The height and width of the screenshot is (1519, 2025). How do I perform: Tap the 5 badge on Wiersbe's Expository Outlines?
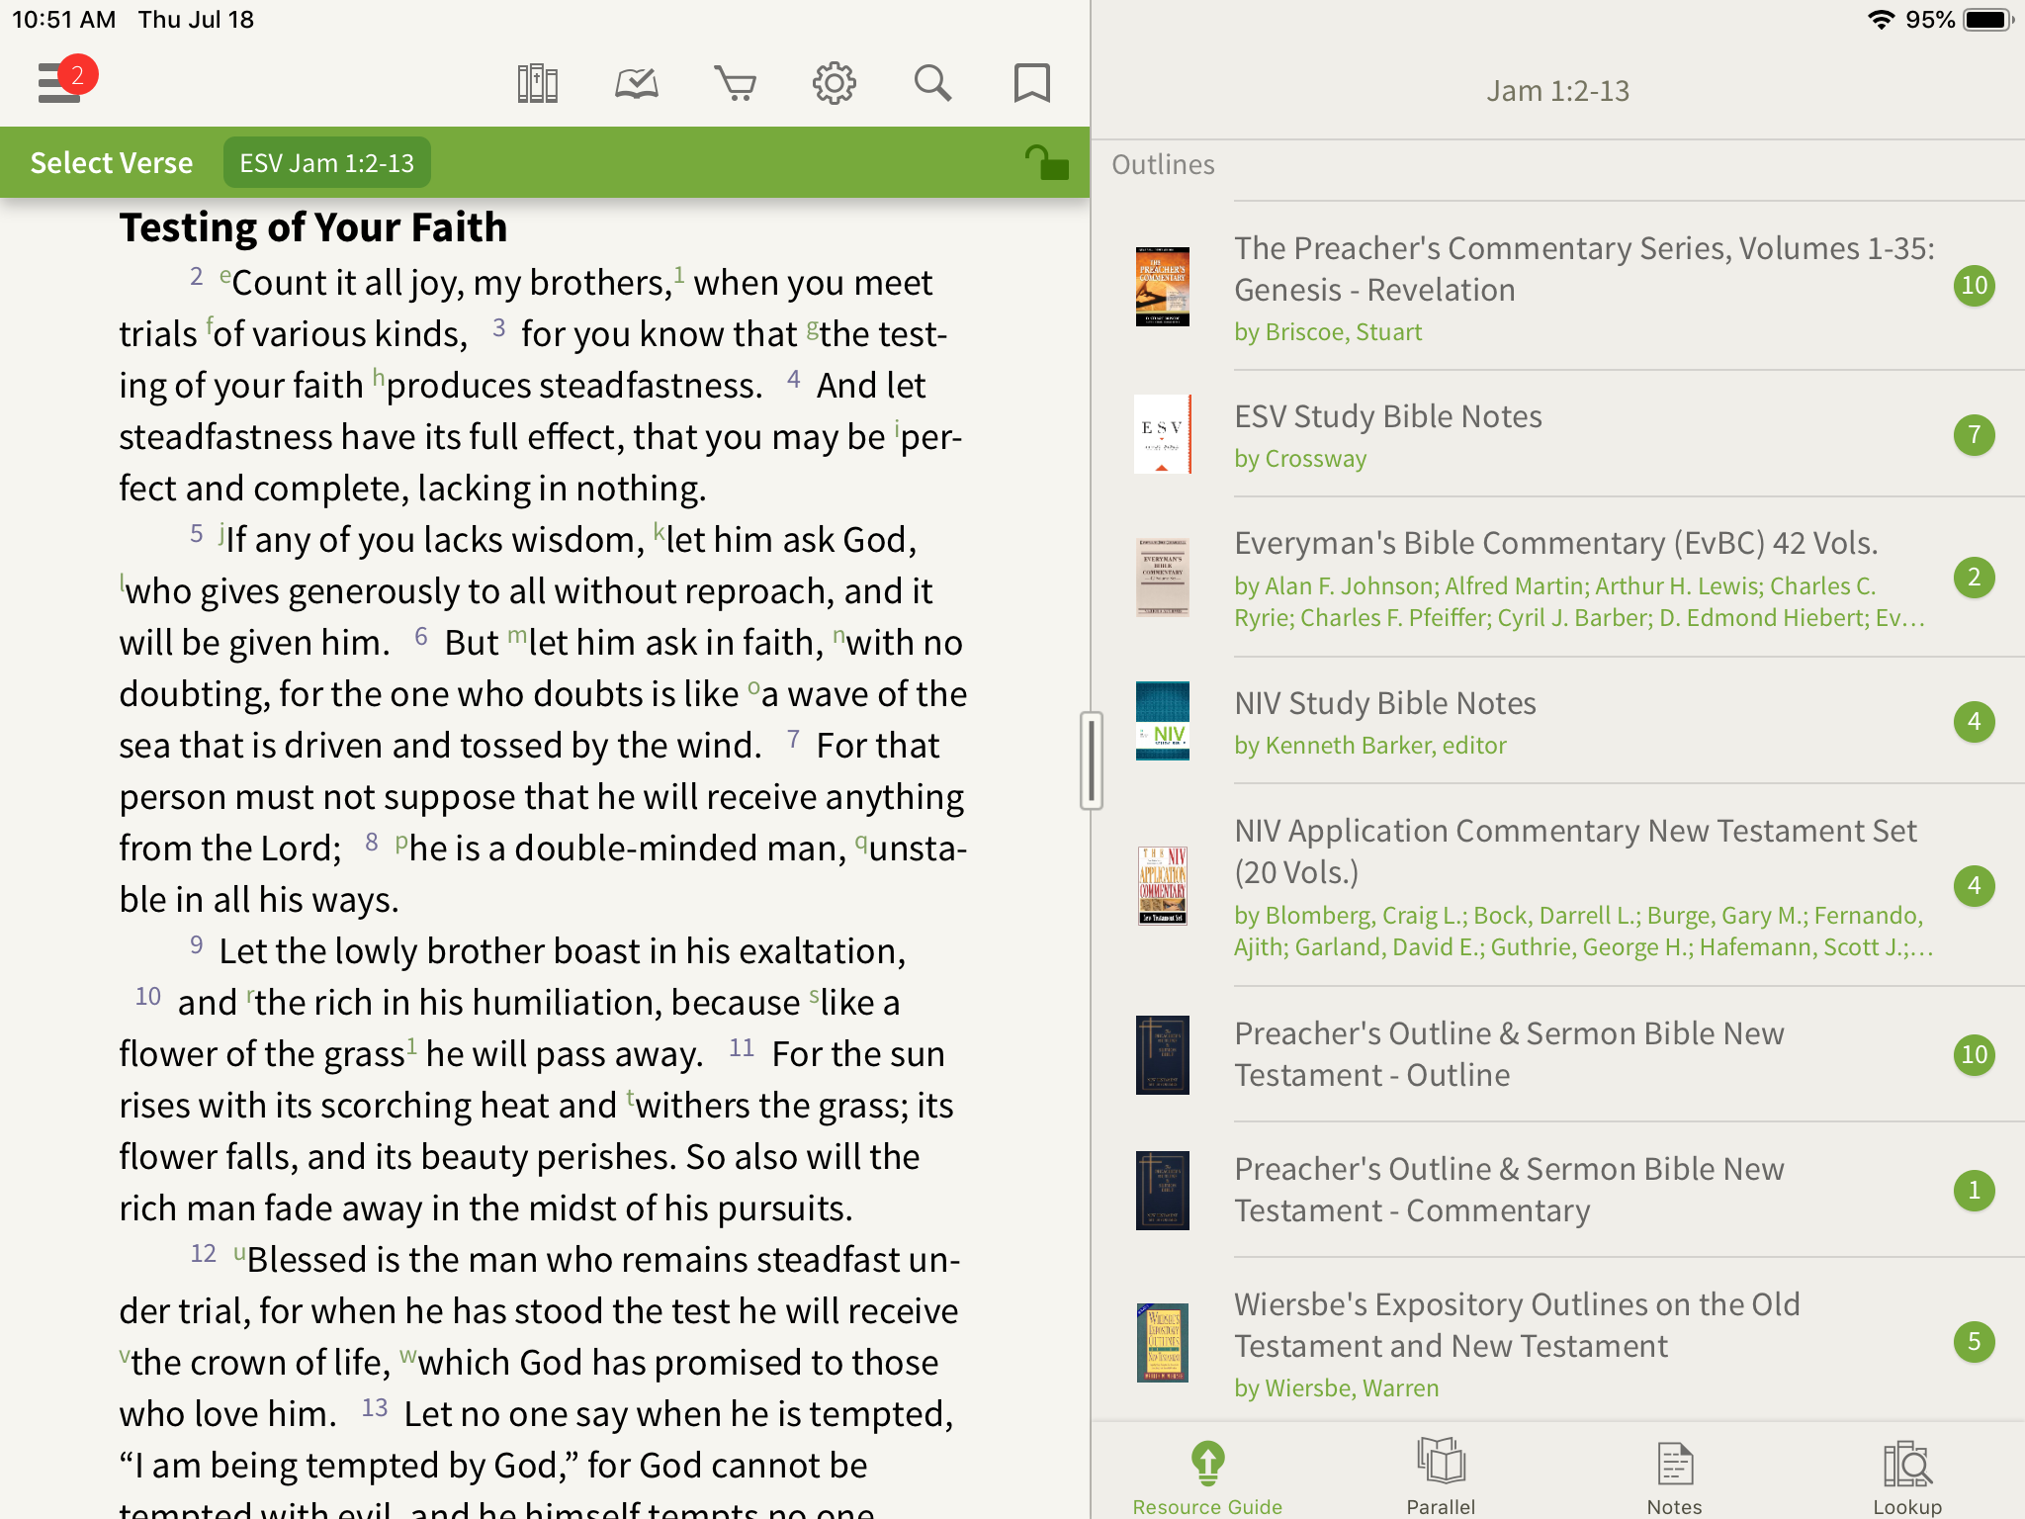point(1974,1342)
